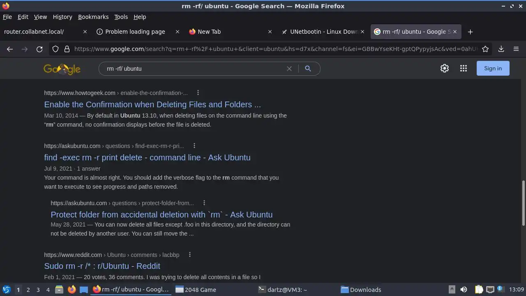Viewport: 526px width, 296px height.
Task: Open the History menu
Action: coord(62,17)
